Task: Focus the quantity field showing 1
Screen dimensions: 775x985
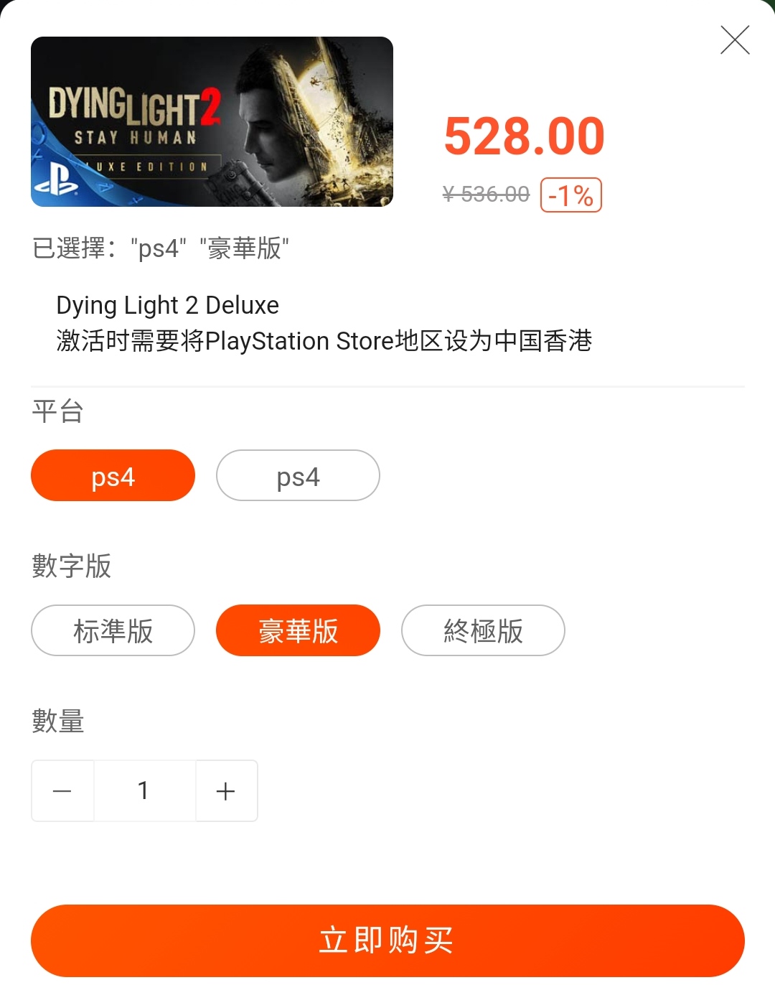Action: [144, 790]
